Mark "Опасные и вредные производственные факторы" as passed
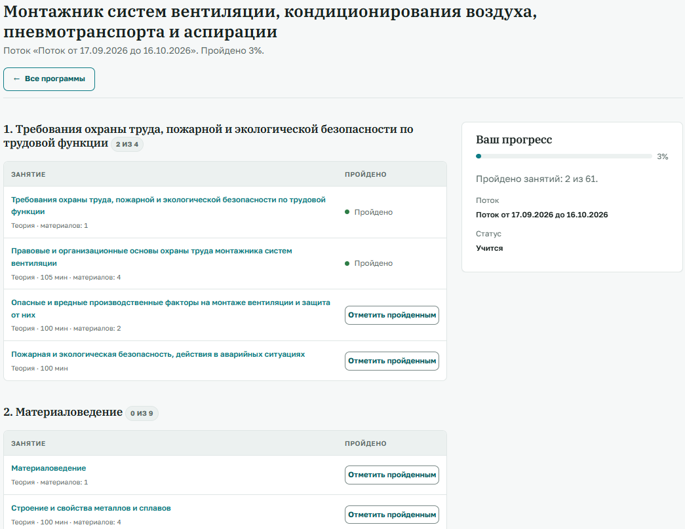The image size is (685, 529). (392, 315)
